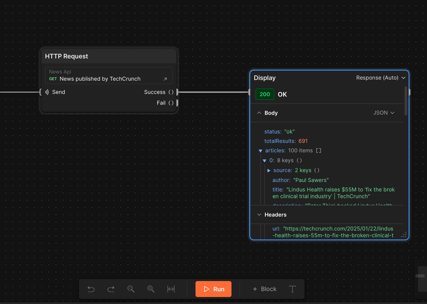Expand the Headers section
427x304 pixels.
[259, 215]
